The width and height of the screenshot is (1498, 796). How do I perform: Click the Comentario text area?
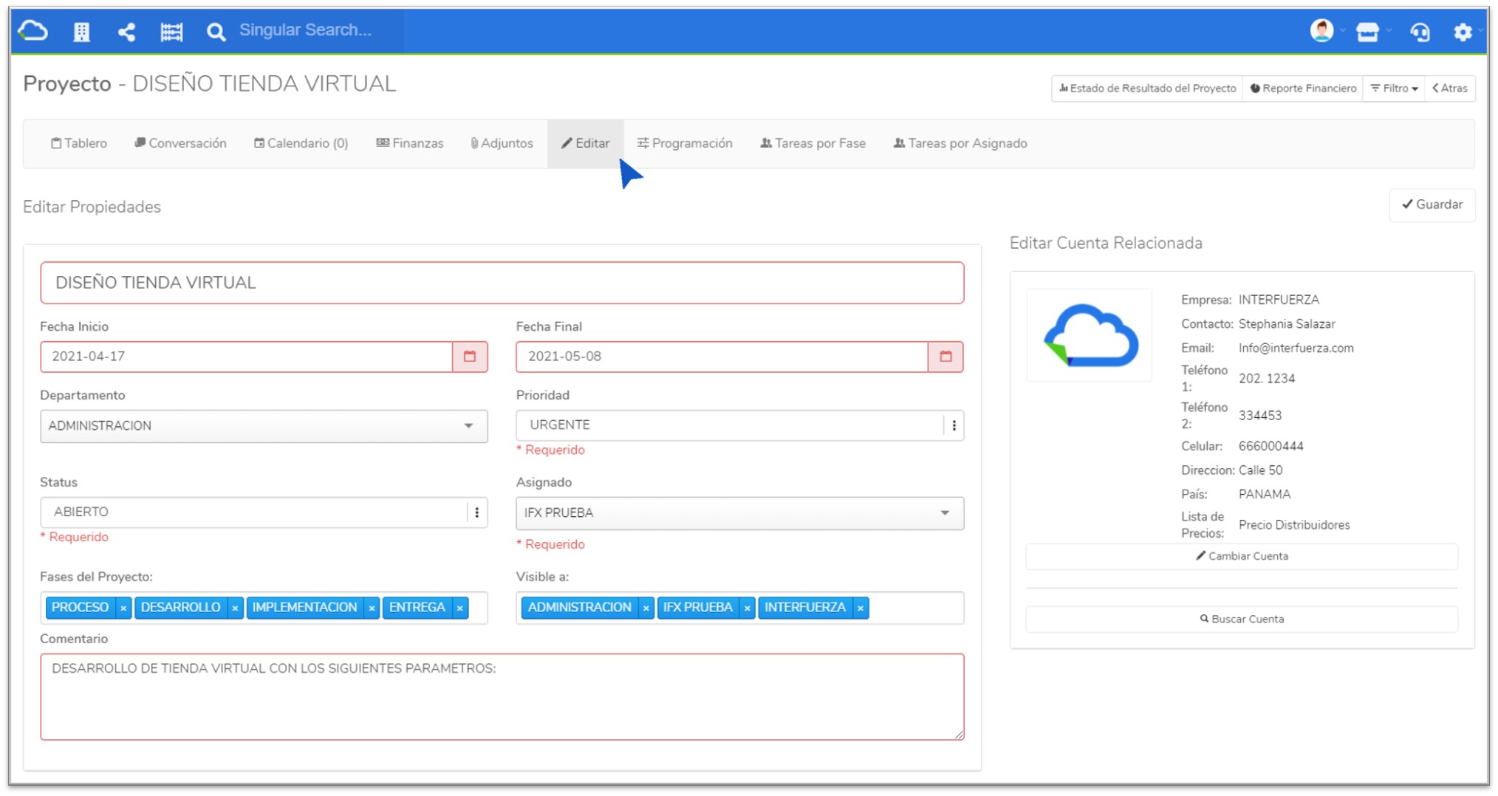coord(502,696)
